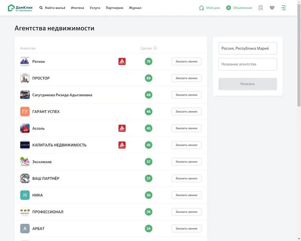Open the favorites heart icon
Image resolution: width=301 pixels, height=241 pixels.
tap(272, 8)
